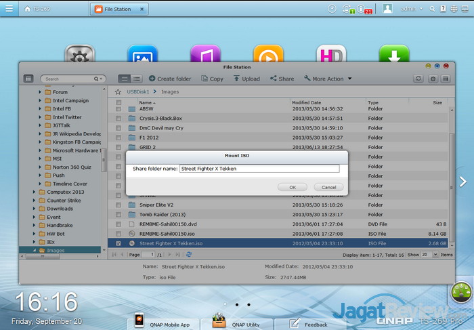Edit the Share folder name field

(259, 169)
